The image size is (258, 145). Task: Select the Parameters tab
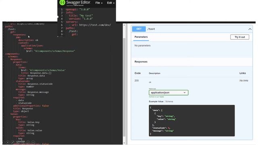pos(141,37)
